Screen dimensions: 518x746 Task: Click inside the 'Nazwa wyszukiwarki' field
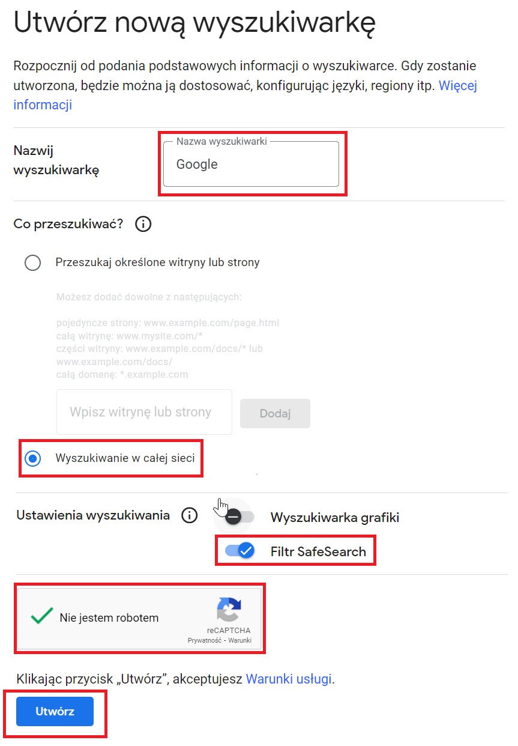pos(252,164)
